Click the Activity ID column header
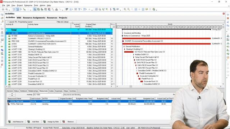Image resolution: width=230 pixels, height=129 pixels. click(x=17, y=25)
